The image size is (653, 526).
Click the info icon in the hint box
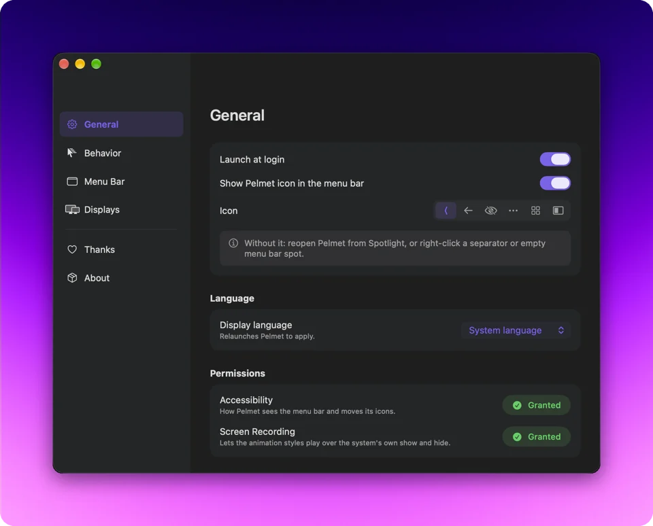point(233,243)
